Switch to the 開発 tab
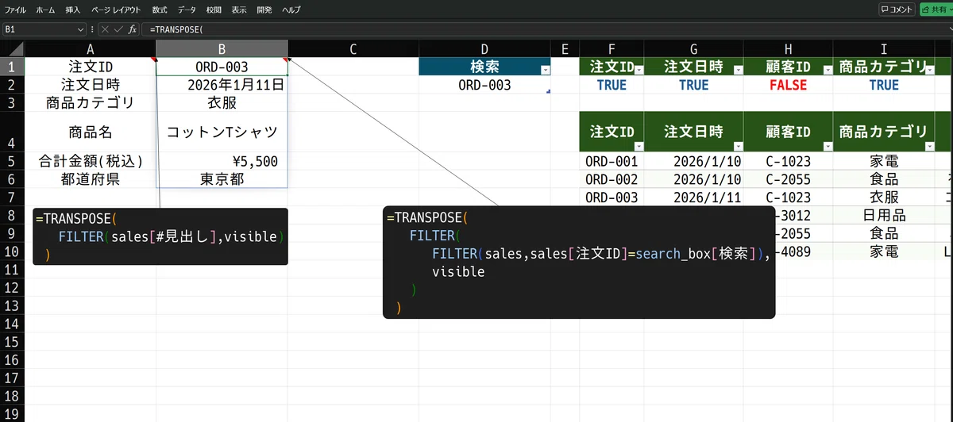 click(x=264, y=10)
